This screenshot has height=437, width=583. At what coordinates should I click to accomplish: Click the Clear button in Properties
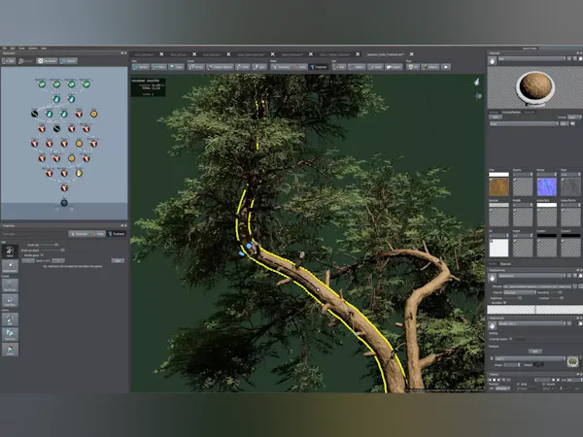click(118, 261)
